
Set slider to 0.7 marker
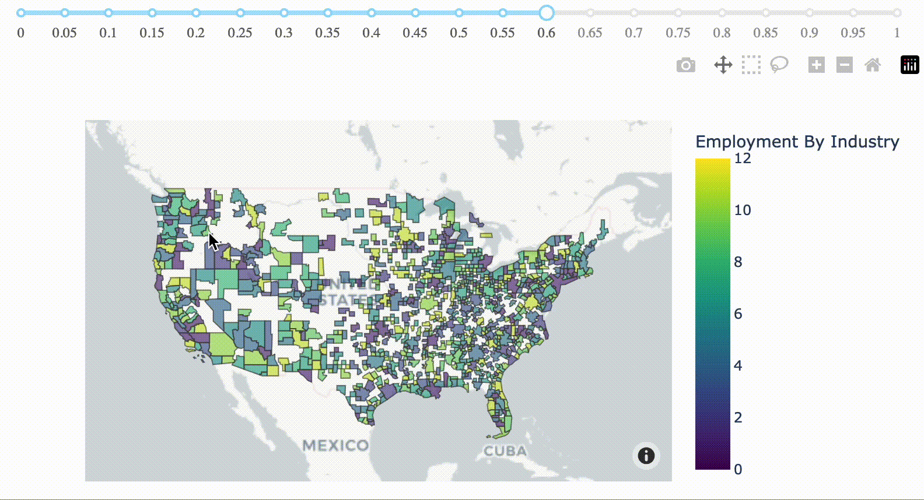pyautogui.click(x=634, y=13)
